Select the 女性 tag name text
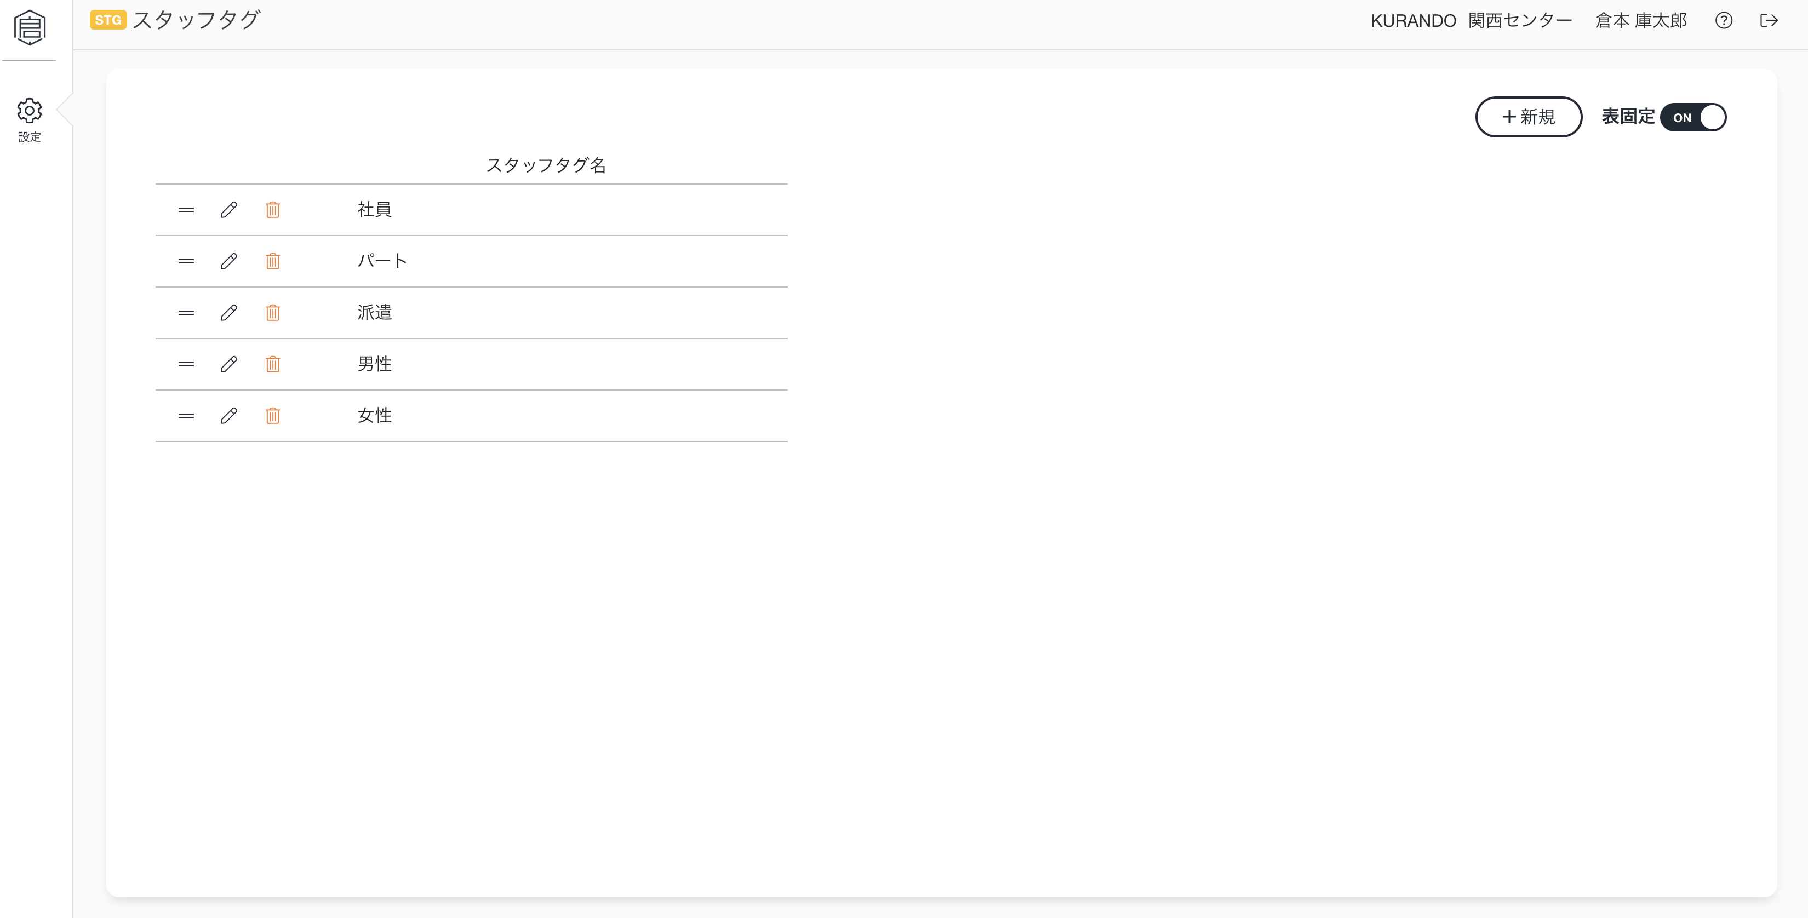Image resolution: width=1808 pixels, height=918 pixels. click(x=375, y=416)
